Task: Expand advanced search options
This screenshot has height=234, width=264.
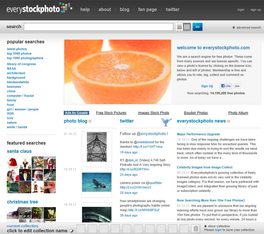Action: click(x=247, y=27)
